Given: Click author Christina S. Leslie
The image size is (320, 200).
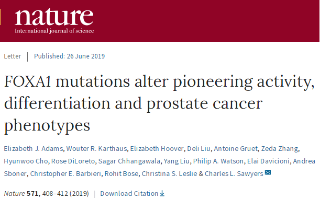Looking at the screenshot, I should click(x=169, y=174).
